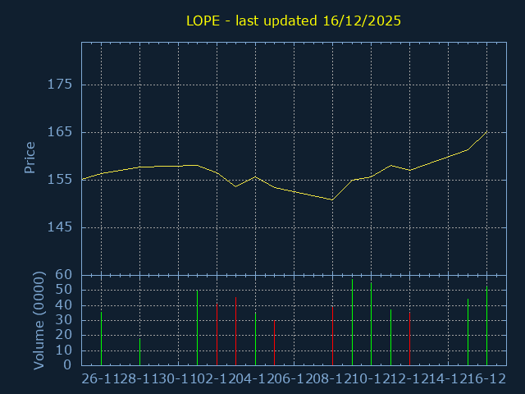
Task: Click the 26-11 date label
Action: pyautogui.click(x=100, y=378)
